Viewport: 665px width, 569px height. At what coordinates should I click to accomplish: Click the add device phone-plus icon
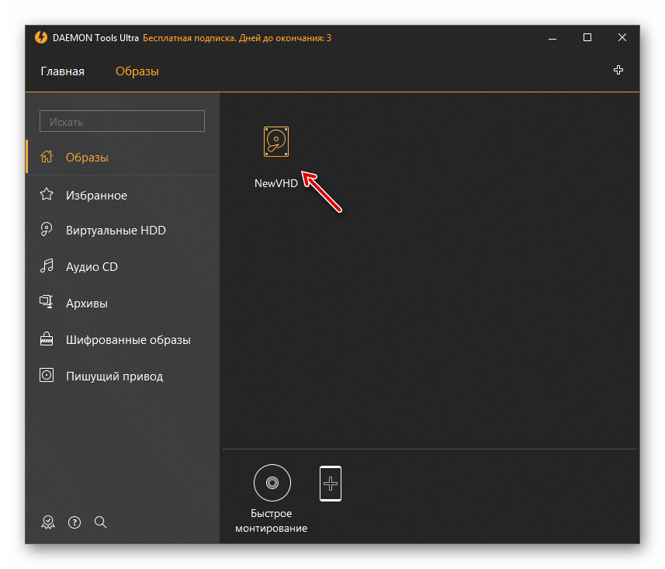click(331, 484)
